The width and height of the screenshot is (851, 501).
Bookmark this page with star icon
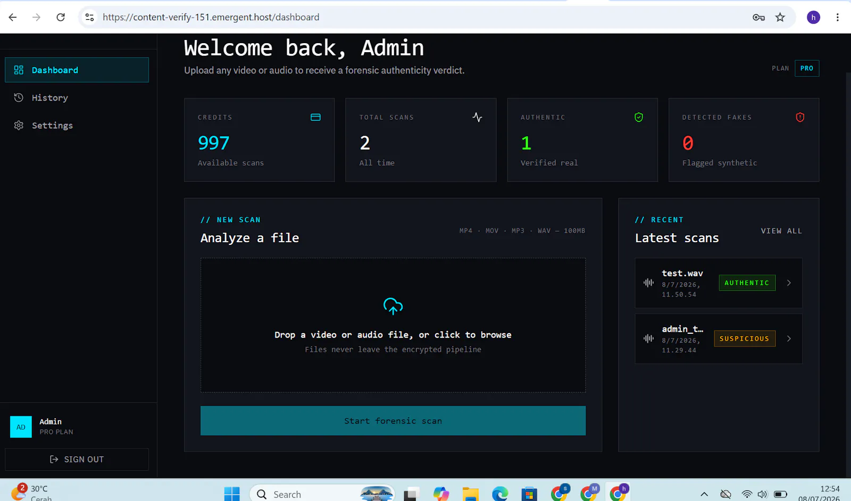pos(780,17)
